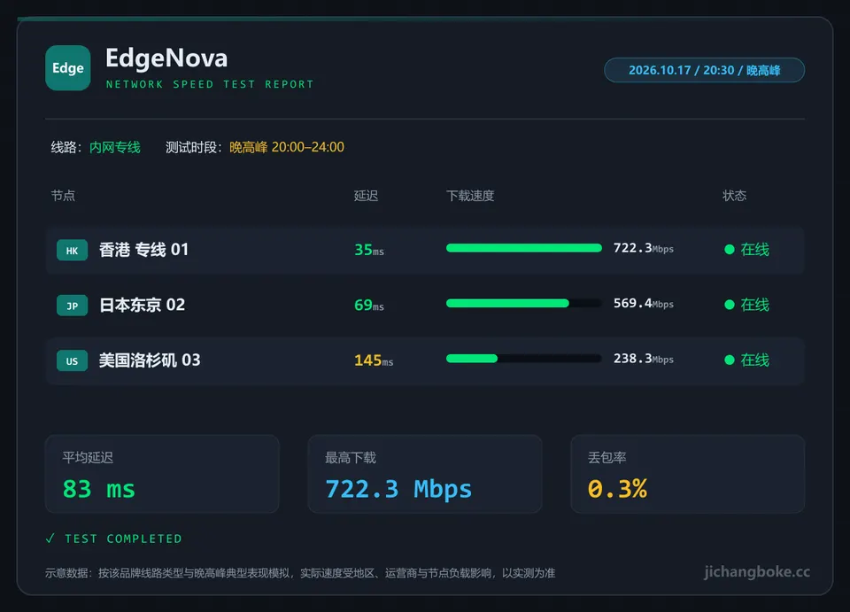Click the 示意数据 disclaimer line
The image size is (850, 612).
tap(300, 573)
